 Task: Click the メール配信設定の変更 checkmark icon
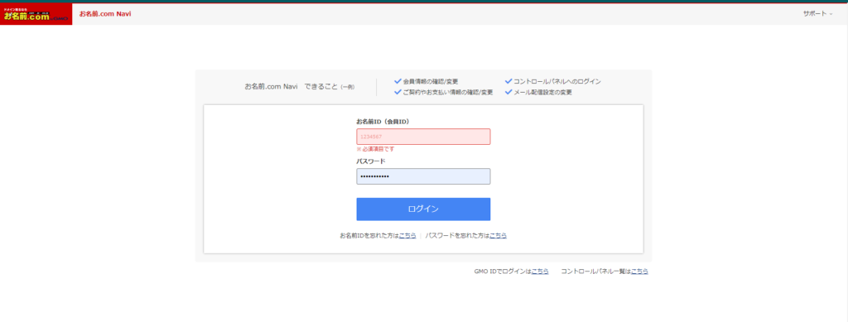[x=508, y=92]
